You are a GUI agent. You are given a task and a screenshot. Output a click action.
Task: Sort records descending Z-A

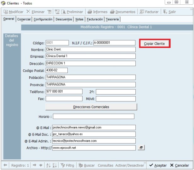(54, 165)
